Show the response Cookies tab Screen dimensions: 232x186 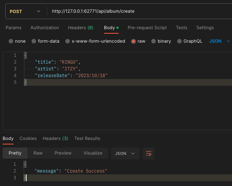(x=28, y=138)
